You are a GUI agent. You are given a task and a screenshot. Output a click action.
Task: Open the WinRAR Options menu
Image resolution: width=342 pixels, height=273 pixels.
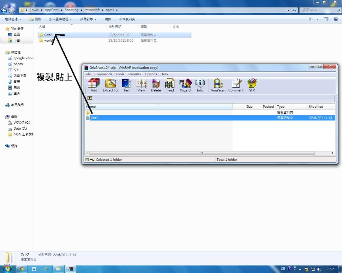[x=151, y=74]
